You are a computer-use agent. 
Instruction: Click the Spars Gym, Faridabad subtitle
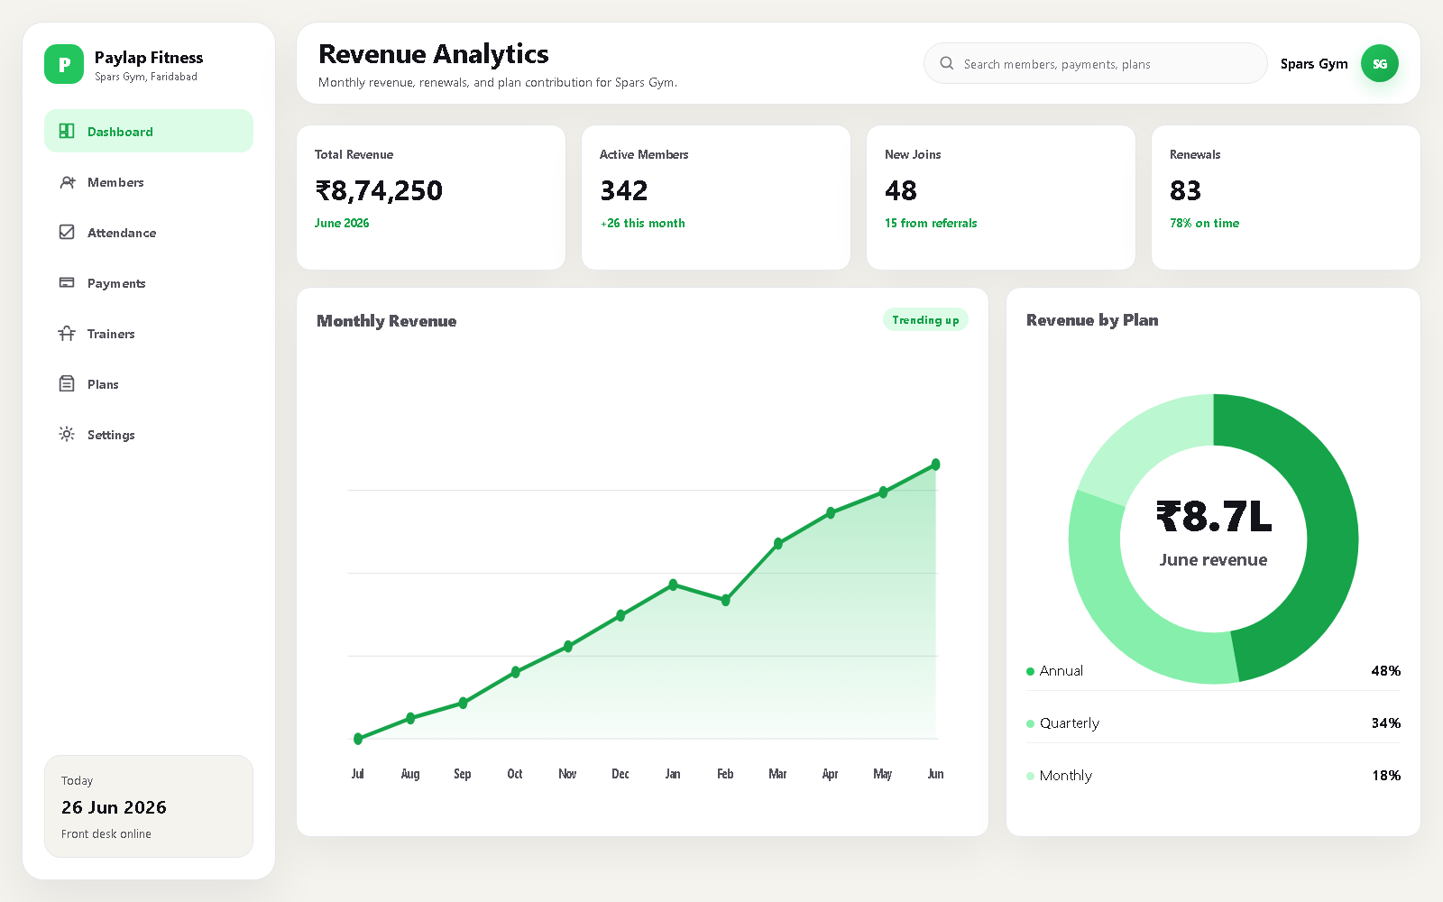146,77
